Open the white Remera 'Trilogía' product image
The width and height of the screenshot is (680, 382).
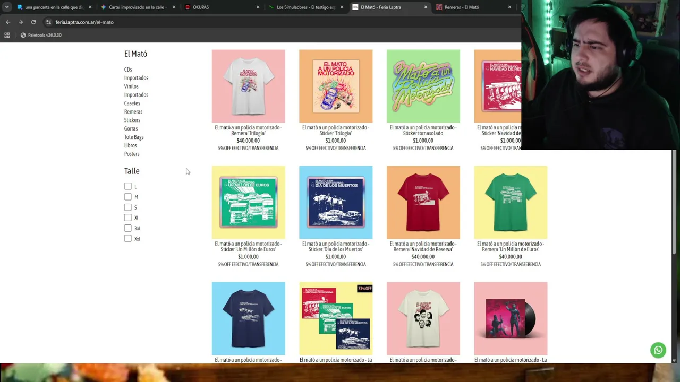(x=248, y=86)
